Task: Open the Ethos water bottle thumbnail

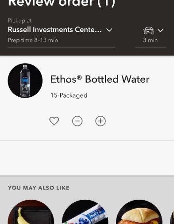Action: click(25, 81)
